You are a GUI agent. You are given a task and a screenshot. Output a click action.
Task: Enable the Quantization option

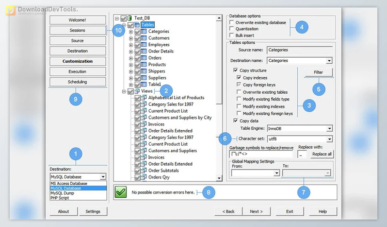[232, 29]
